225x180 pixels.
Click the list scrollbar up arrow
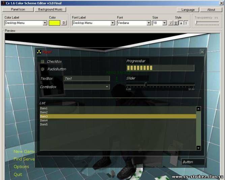click(198, 109)
